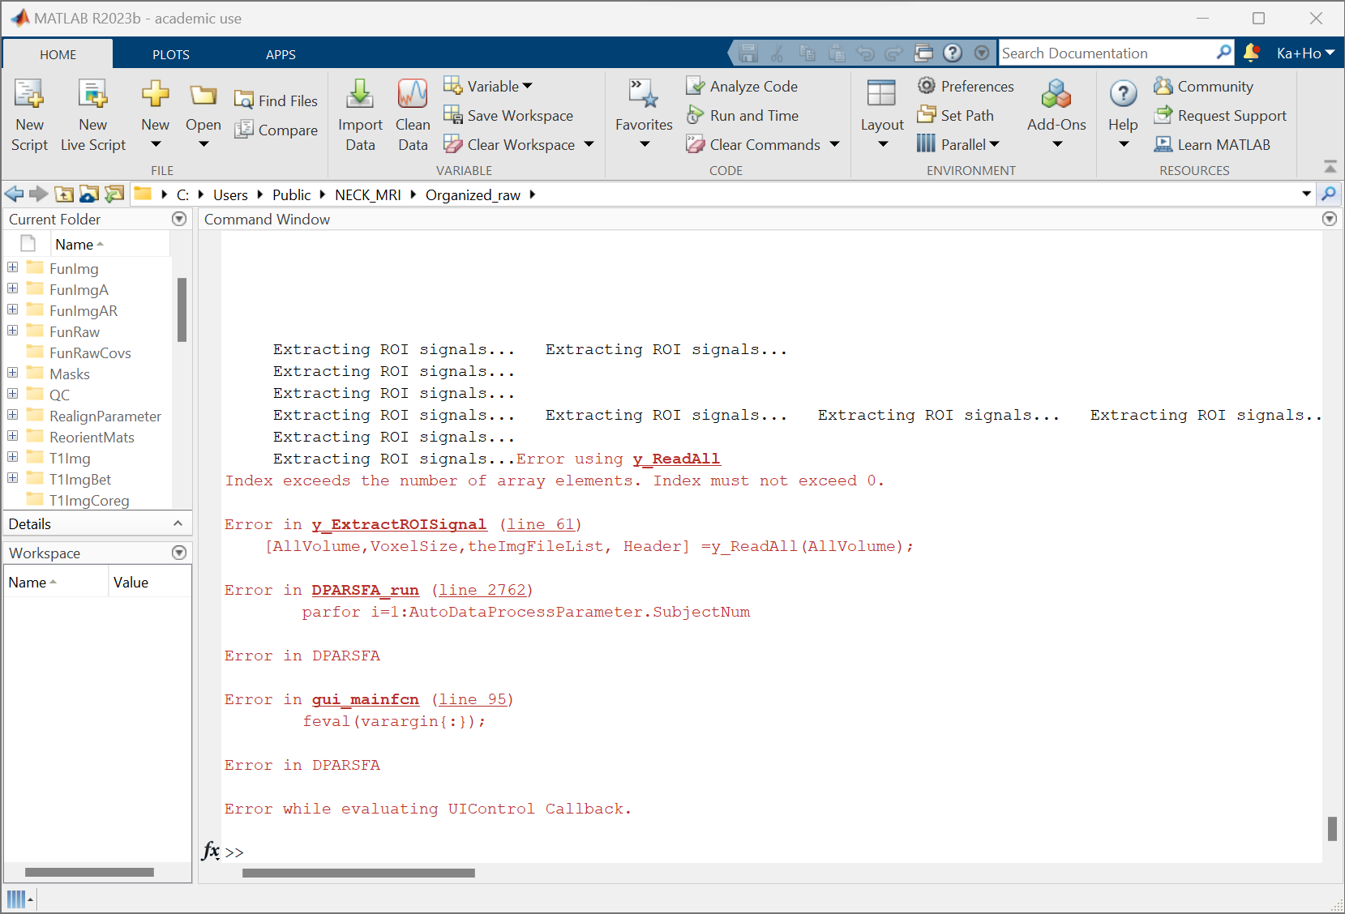Open Preferences
This screenshot has width=1345, height=914.
966,86
